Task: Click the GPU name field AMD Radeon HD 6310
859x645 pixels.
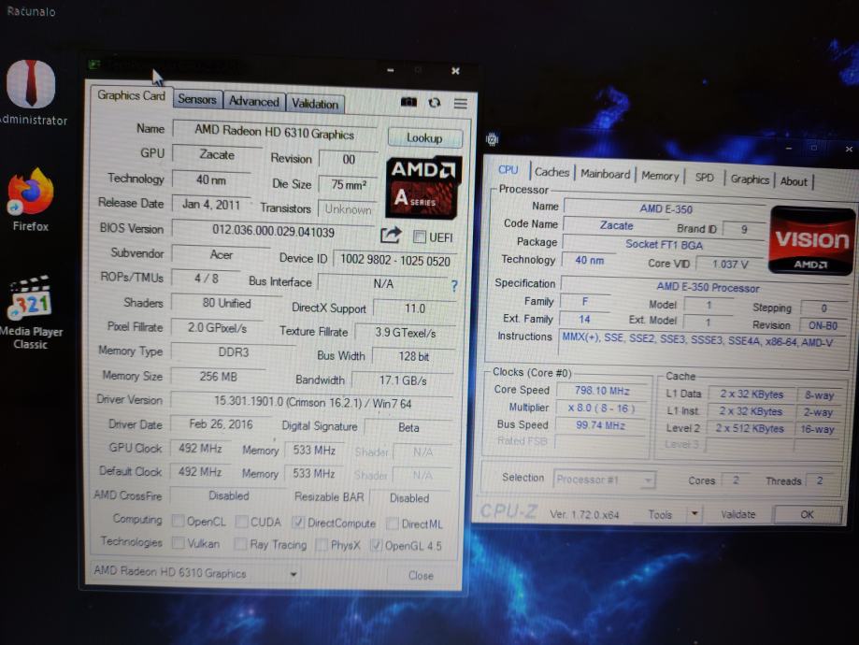Action: (275, 132)
